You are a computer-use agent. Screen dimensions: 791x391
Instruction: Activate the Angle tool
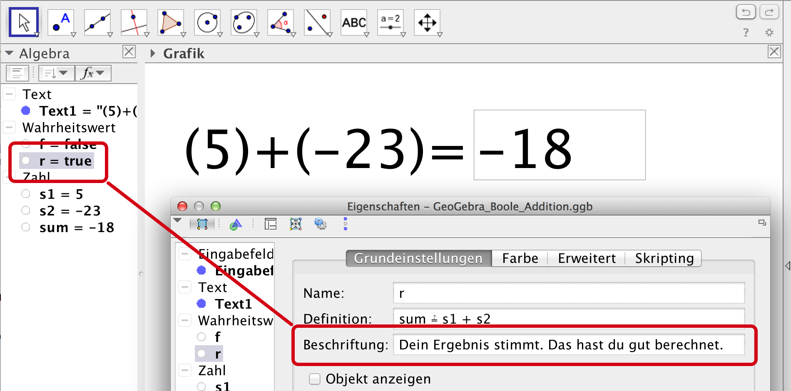(x=281, y=22)
